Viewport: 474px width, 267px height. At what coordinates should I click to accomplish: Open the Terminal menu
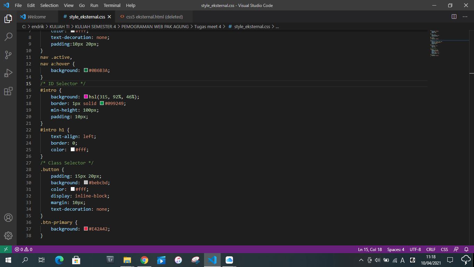112,5
